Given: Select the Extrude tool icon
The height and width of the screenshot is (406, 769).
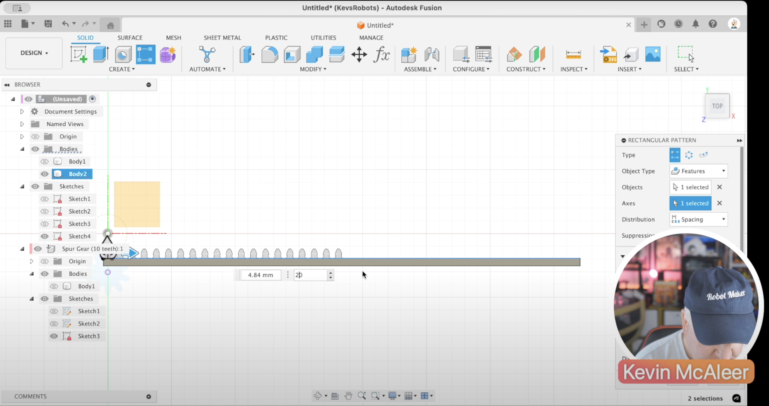Looking at the screenshot, I should click(x=101, y=54).
